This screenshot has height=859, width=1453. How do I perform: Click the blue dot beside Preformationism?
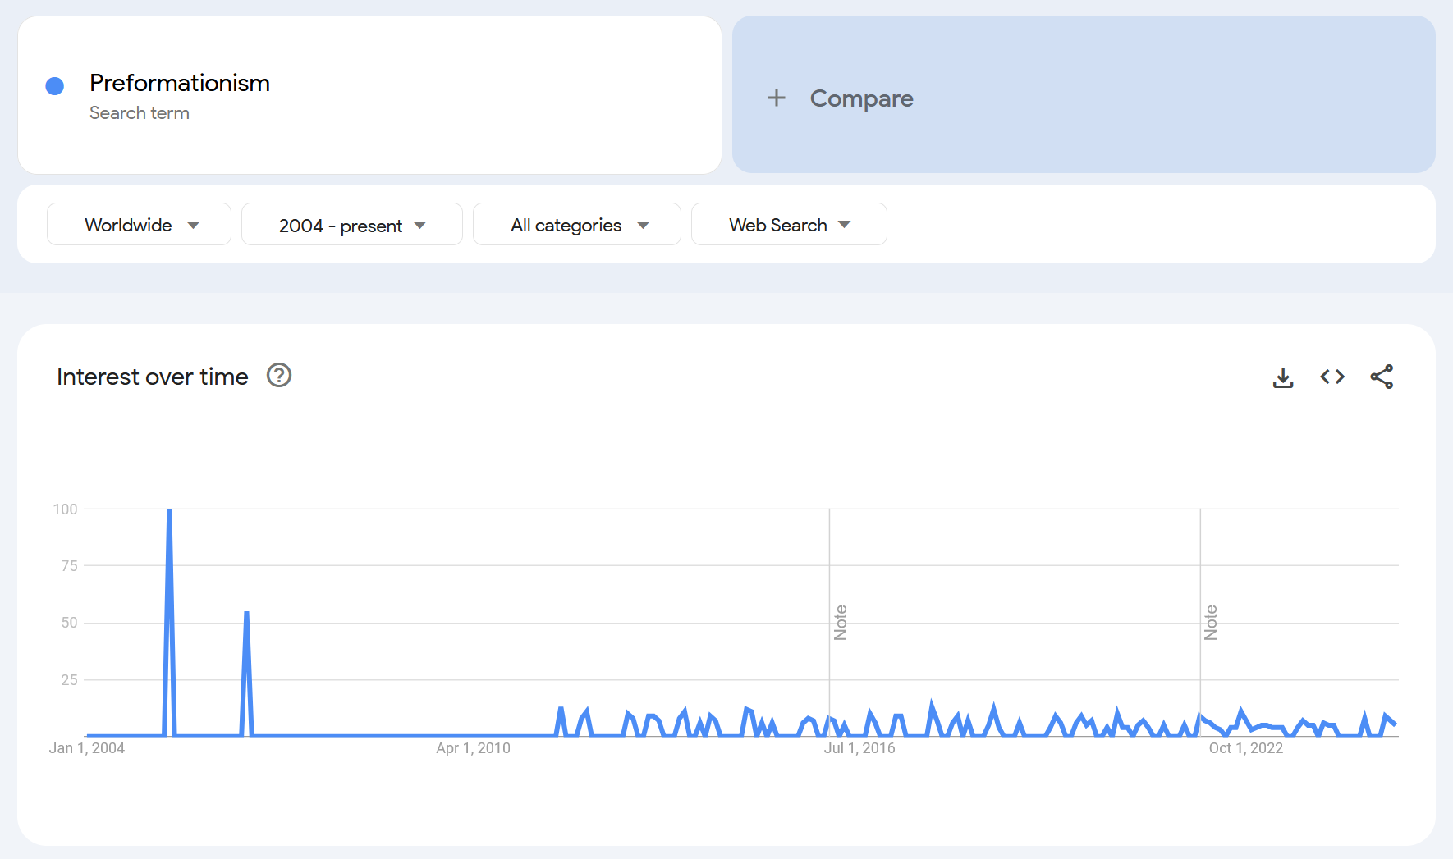pyautogui.click(x=55, y=86)
